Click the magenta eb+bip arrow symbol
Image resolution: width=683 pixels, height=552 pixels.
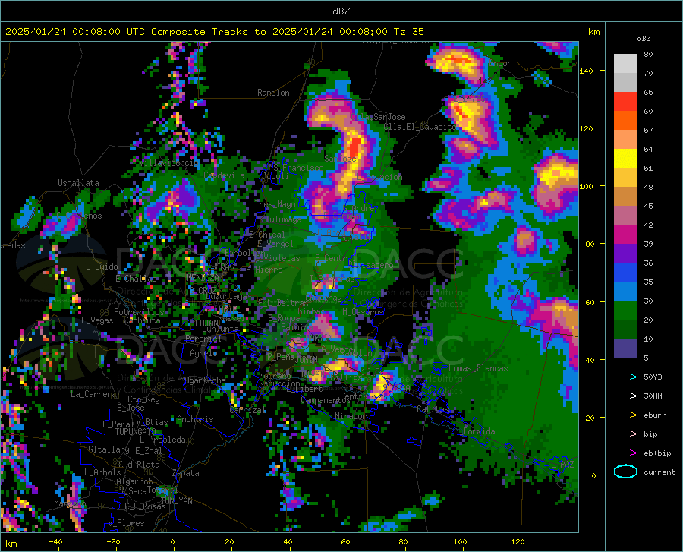click(x=625, y=453)
